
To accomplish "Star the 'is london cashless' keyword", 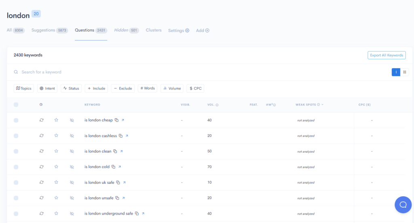I will pyautogui.click(x=56, y=135).
